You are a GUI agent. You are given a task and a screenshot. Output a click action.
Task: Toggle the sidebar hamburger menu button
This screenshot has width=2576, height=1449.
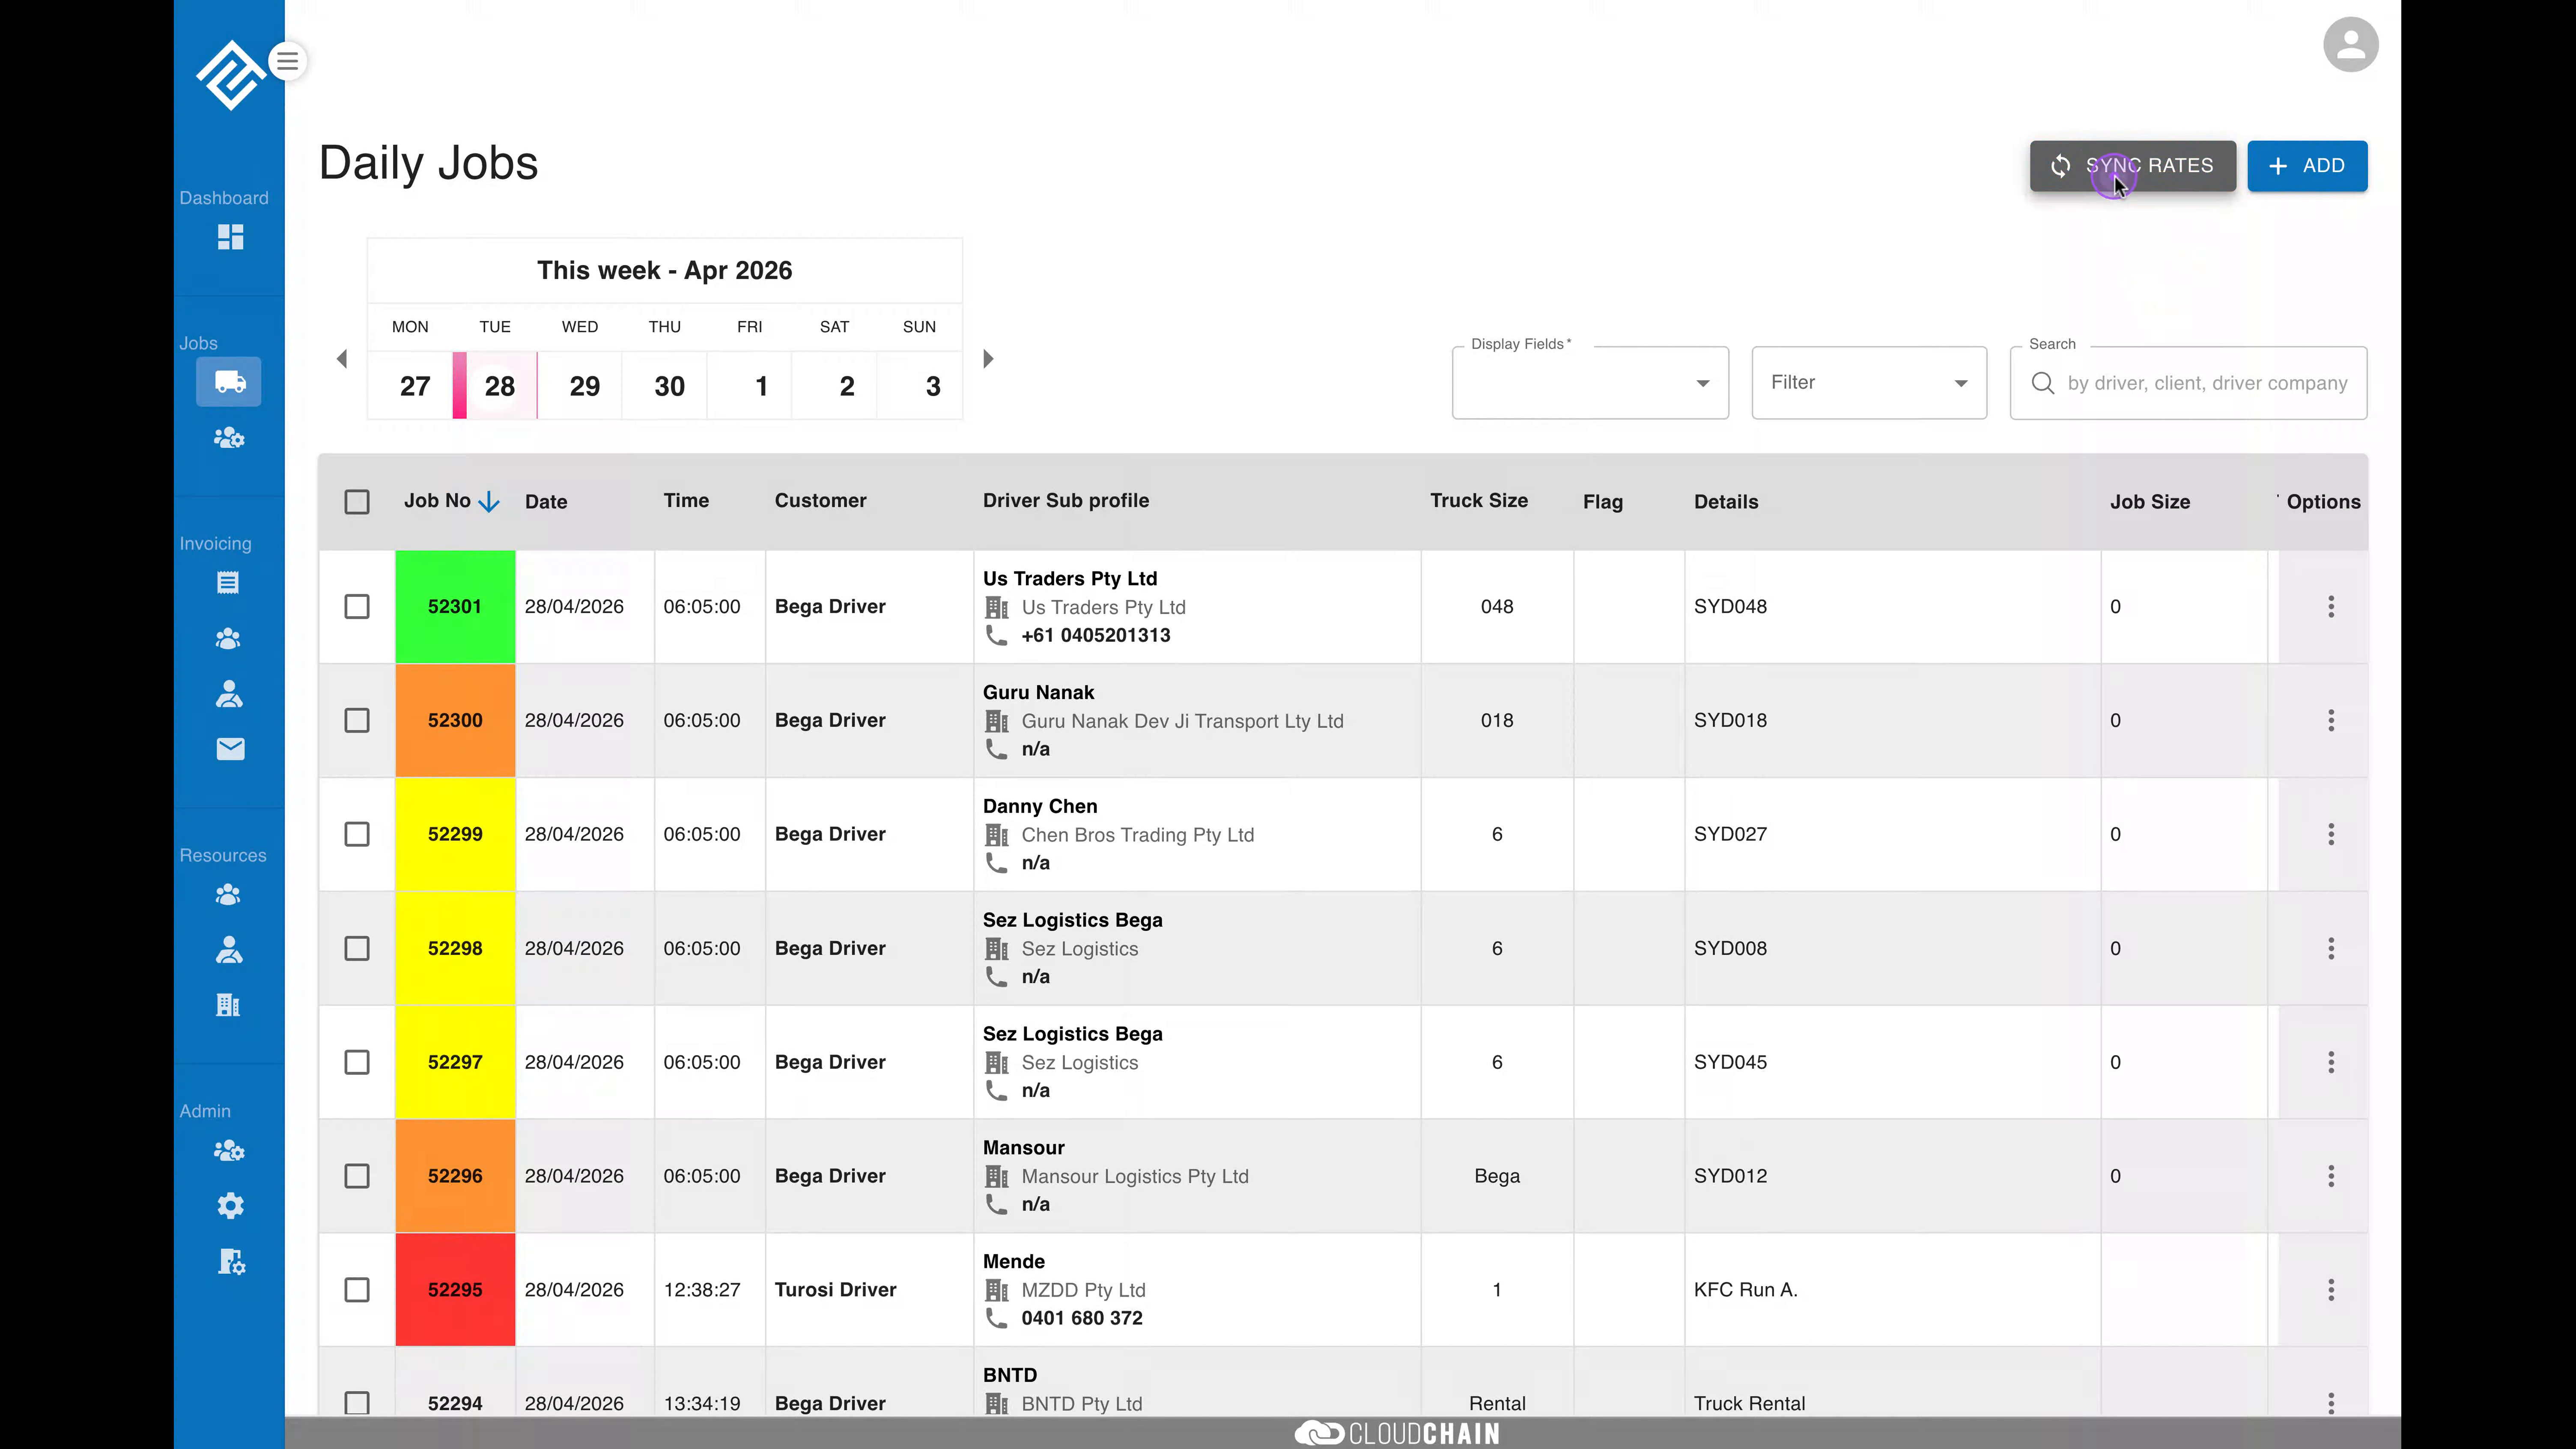point(288,61)
